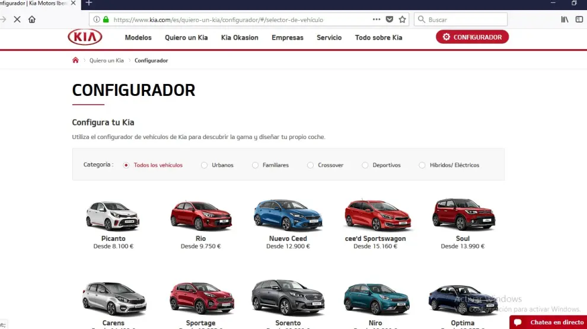Select the Picanto car thumbnail
Screen dimensions: 587x329
[x=113, y=215]
